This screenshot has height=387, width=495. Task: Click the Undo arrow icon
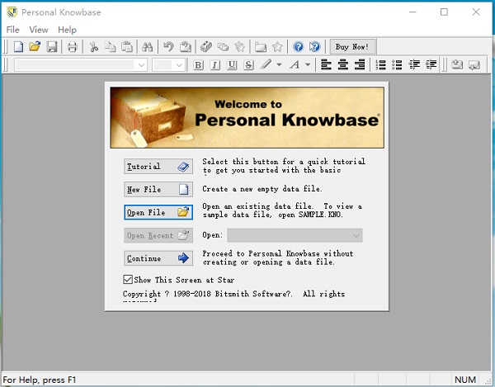coord(168,47)
